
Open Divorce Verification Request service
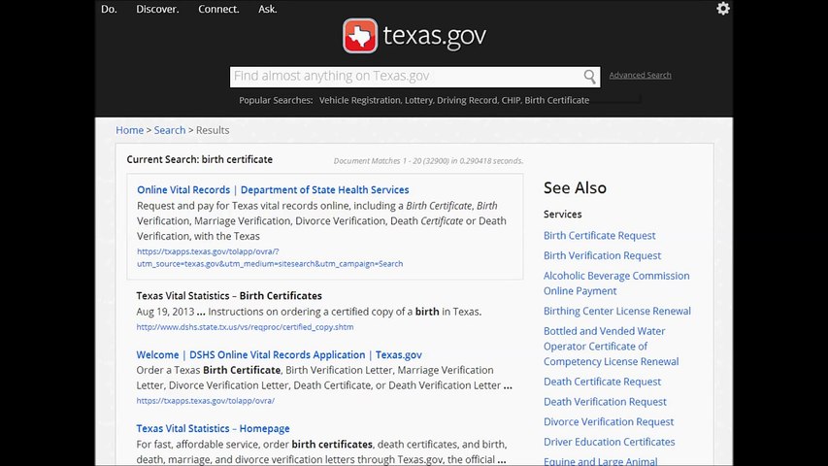(609, 421)
